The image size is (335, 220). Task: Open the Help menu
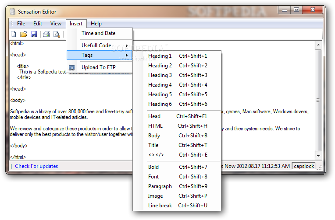click(96, 24)
